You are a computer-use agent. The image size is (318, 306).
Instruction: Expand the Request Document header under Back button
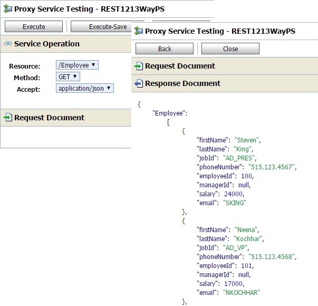(x=180, y=66)
